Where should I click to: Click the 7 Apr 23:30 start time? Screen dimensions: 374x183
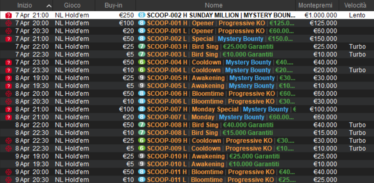(x=32, y=70)
